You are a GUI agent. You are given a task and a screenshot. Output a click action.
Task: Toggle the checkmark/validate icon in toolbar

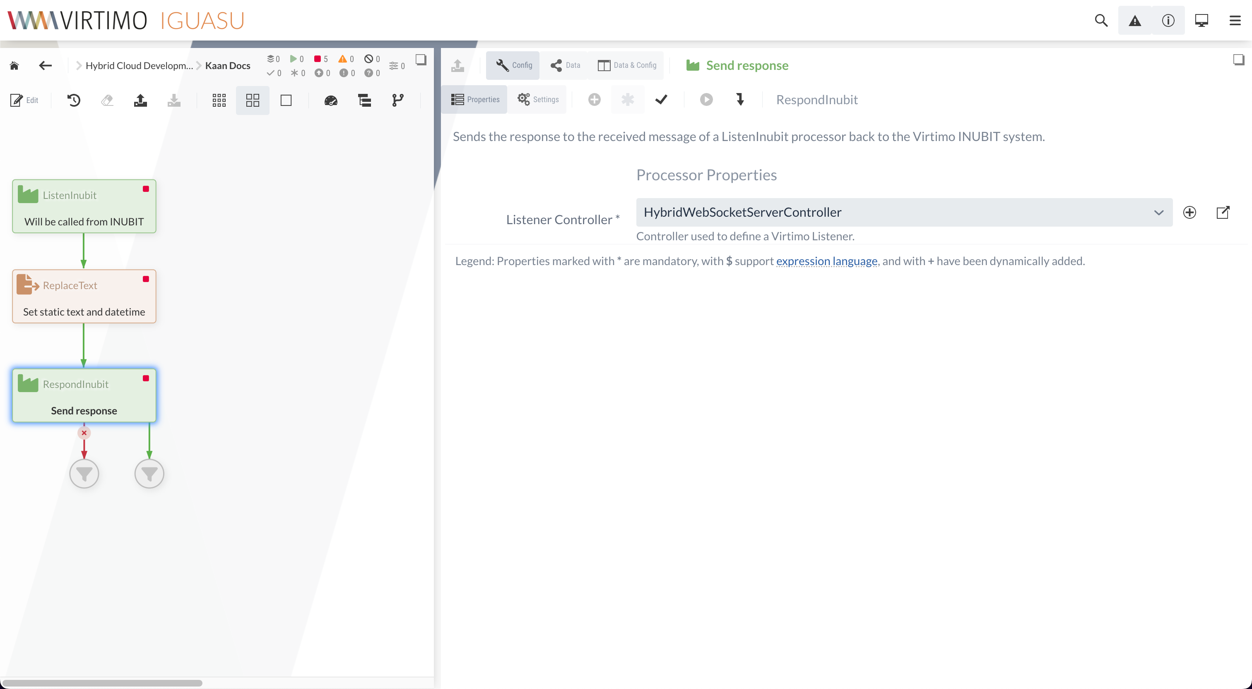tap(662, 99)
